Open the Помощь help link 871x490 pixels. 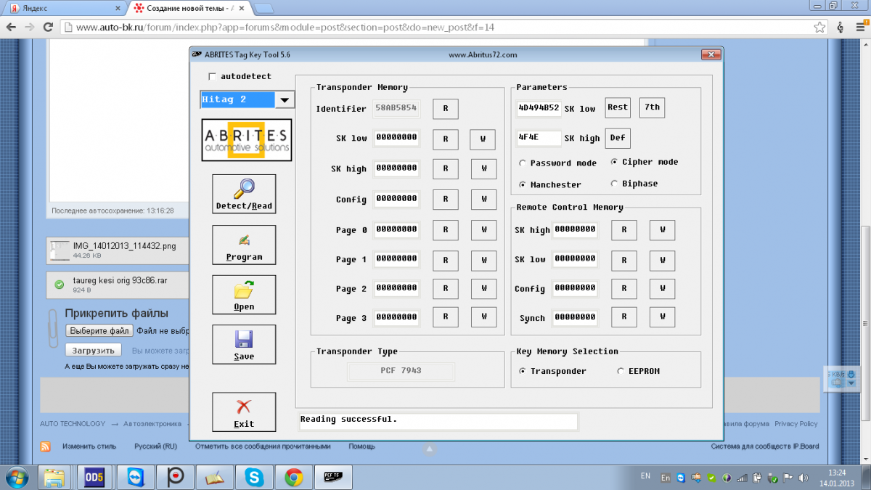tap(361, 446)
